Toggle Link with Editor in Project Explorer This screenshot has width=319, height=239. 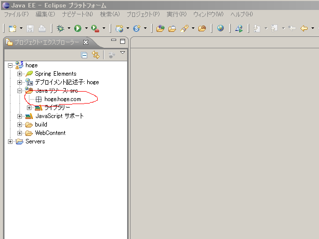click(95, 55)
